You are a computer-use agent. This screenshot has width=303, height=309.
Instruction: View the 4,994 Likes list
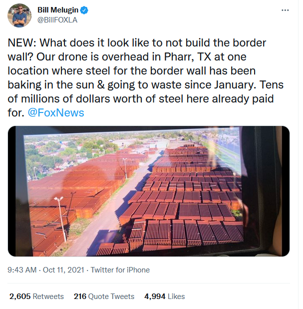[x=164, y=296]
